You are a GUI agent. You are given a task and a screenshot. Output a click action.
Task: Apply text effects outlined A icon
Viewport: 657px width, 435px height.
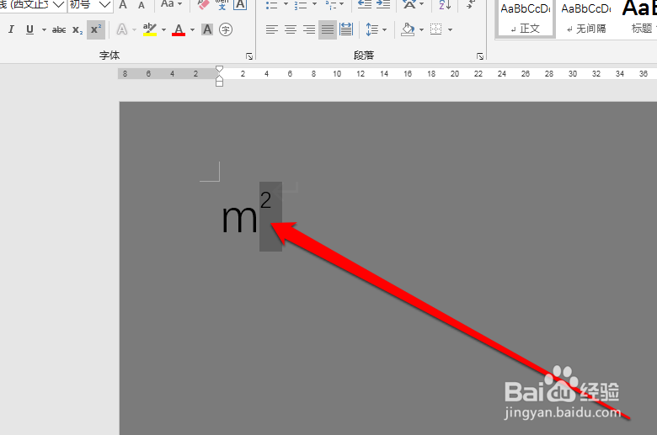(121, 29)
